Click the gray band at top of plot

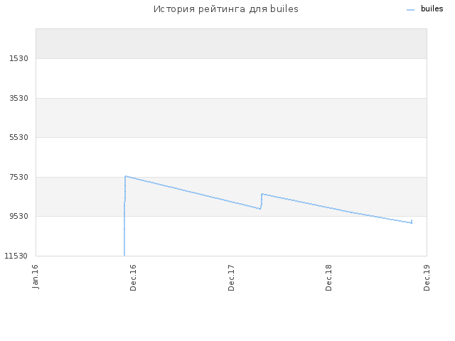231,44
